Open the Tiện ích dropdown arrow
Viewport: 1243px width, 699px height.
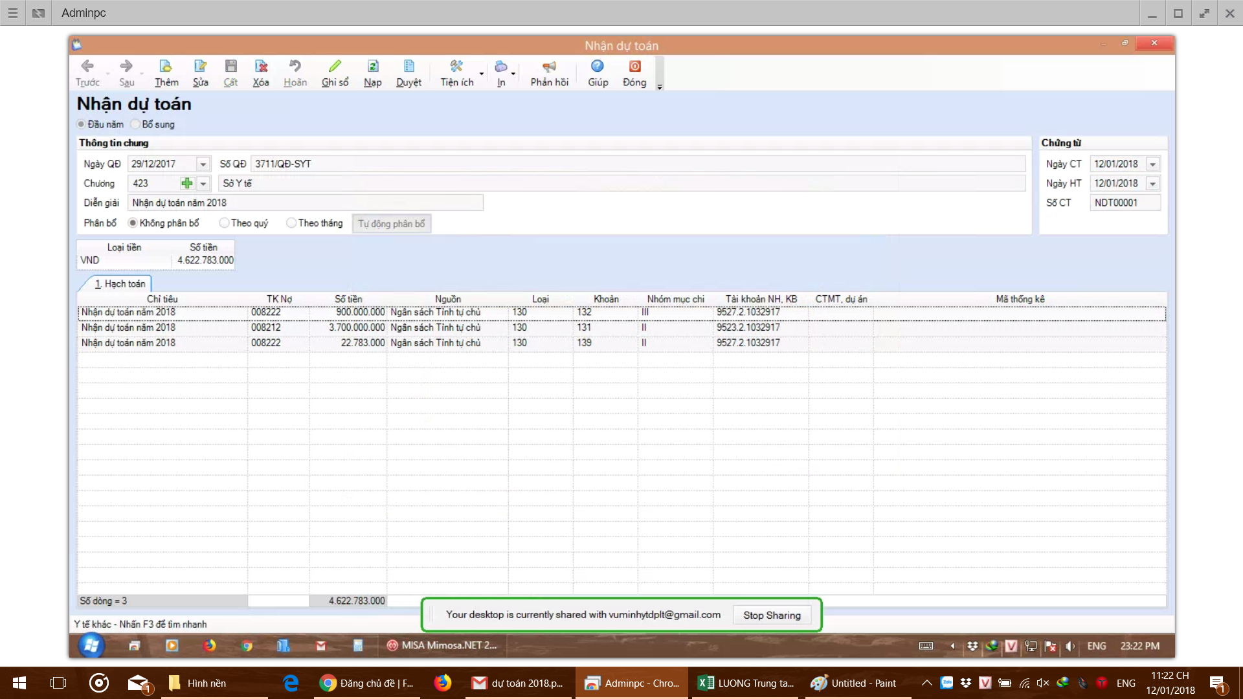(481, 74)
